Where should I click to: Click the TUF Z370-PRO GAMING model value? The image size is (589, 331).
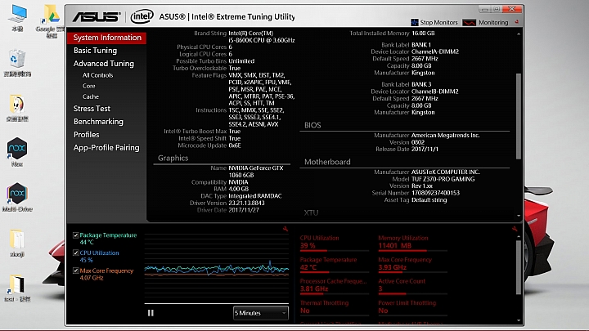(x=443, y=179)
